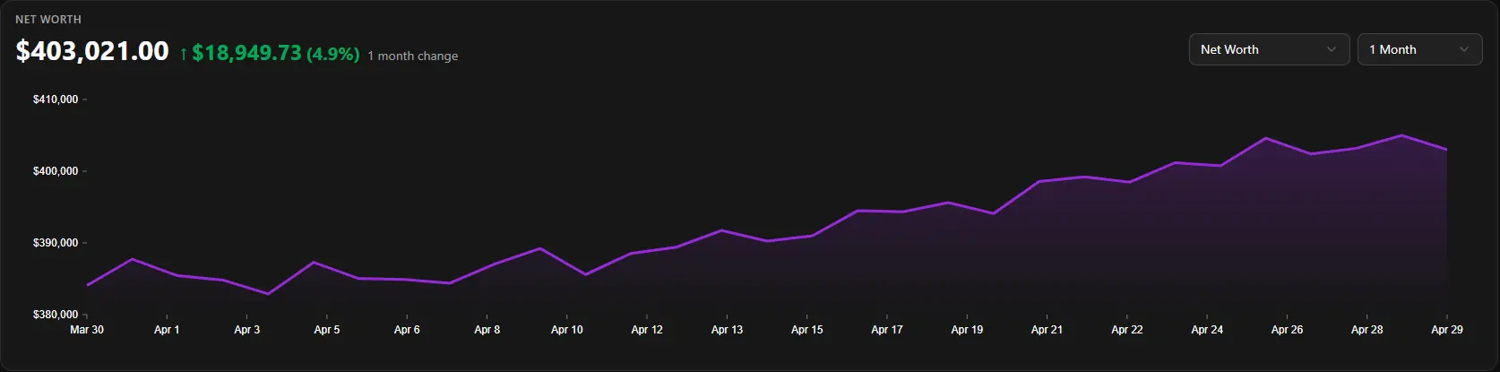The height and width of the screenshot is (372, 1500).
Task: Click the Apr 15 x-axis label
Action: [x=807, y=330]
